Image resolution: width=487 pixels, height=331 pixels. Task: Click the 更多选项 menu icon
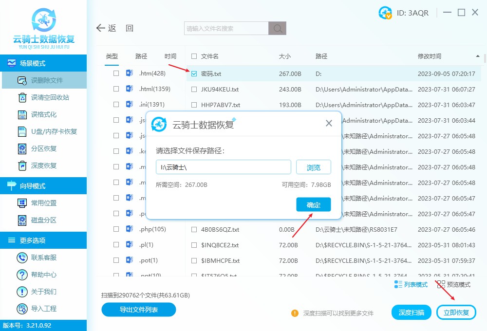[x=12, y=240]
